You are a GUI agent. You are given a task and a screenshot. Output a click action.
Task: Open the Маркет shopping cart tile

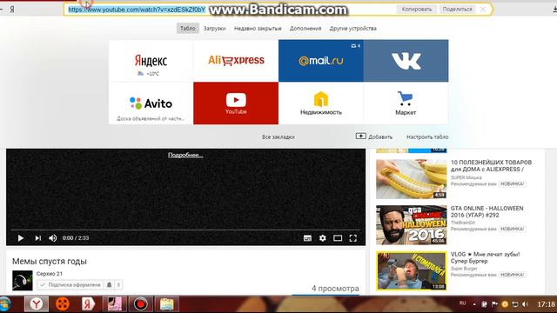406,103
